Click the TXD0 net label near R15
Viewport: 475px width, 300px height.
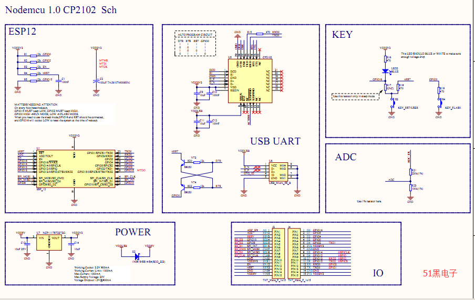pyautogui.click(x=276, y=35)
